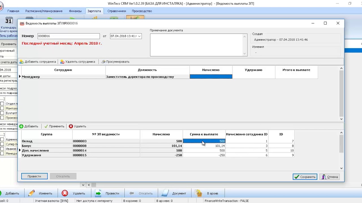Check the Монтаж… department checkbox
Viewport: 362px width, 203px height.
pyautogui.click(x=2, y=108)
